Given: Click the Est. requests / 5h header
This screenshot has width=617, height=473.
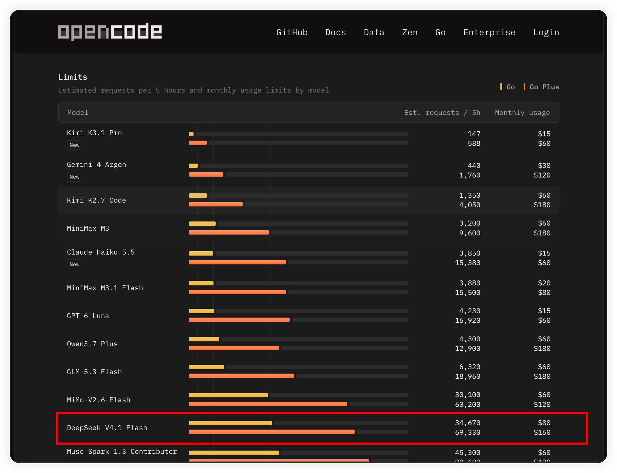Looking at the screenshot, I should coord(442,113).
